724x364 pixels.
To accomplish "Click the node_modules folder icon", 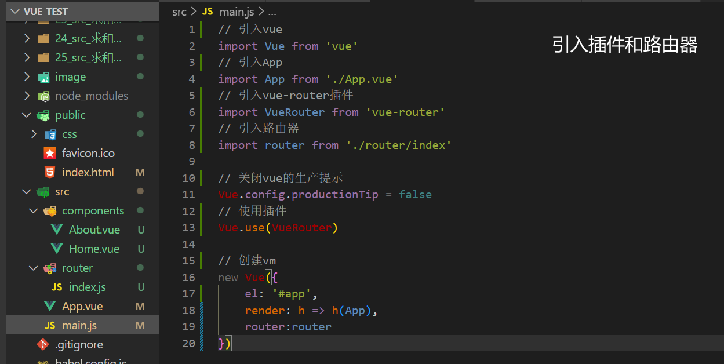I will [x=43, y=96].
